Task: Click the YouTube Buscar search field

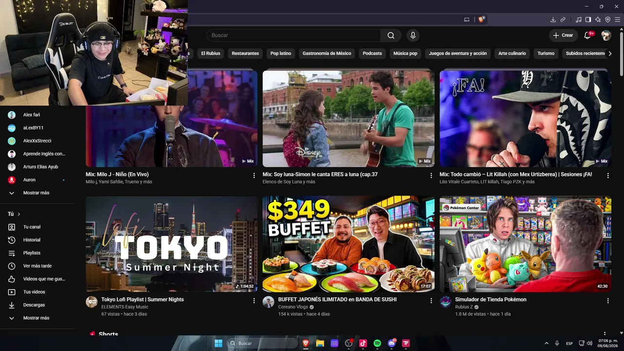Action: (x=293, y=35)
